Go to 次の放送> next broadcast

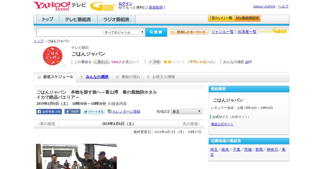pos(191,124)
